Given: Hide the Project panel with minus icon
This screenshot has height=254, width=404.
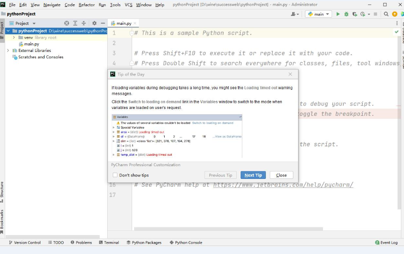Looking at the screenshot, I should (x=103, y=23).
